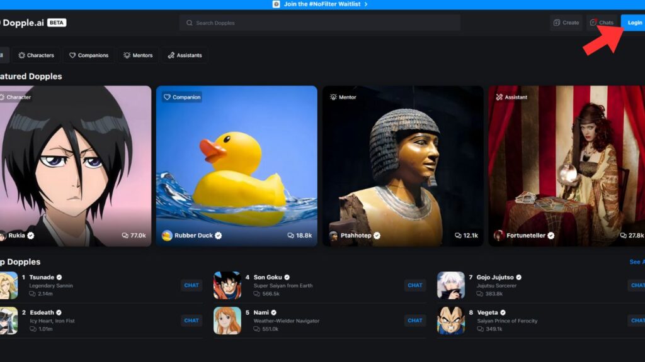
Task: Click the Ptahhotep small avatar icon
Action: [333, 236]
